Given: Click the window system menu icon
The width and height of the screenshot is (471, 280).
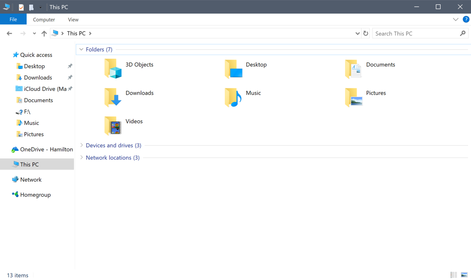Looking at the screenshot, I should click(6, 7).
